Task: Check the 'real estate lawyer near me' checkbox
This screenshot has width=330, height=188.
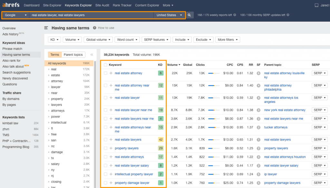Action: [x=105, y=110]
